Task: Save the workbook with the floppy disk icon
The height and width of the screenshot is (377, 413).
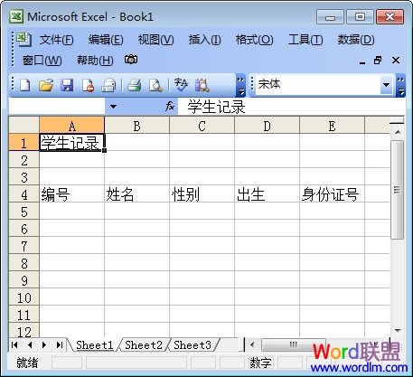Action: (67, 85)
